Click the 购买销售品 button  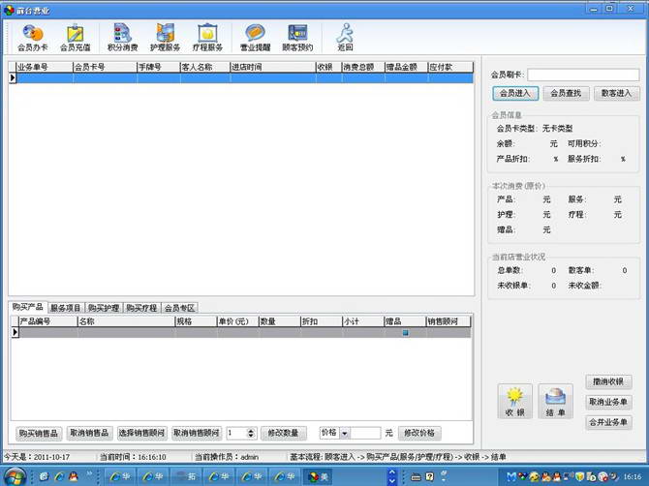pos(39,433)
